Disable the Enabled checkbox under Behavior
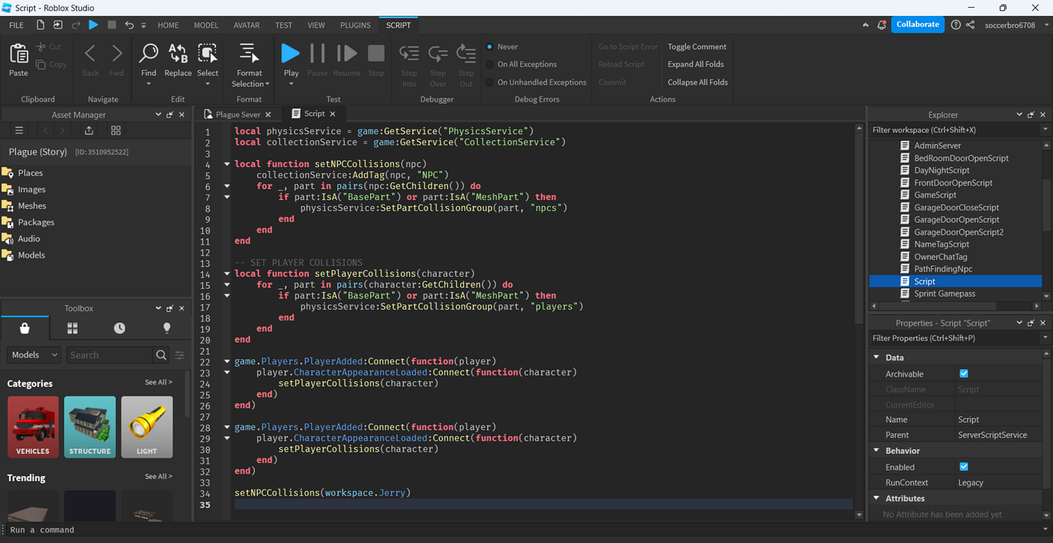 tap(964, 466)
